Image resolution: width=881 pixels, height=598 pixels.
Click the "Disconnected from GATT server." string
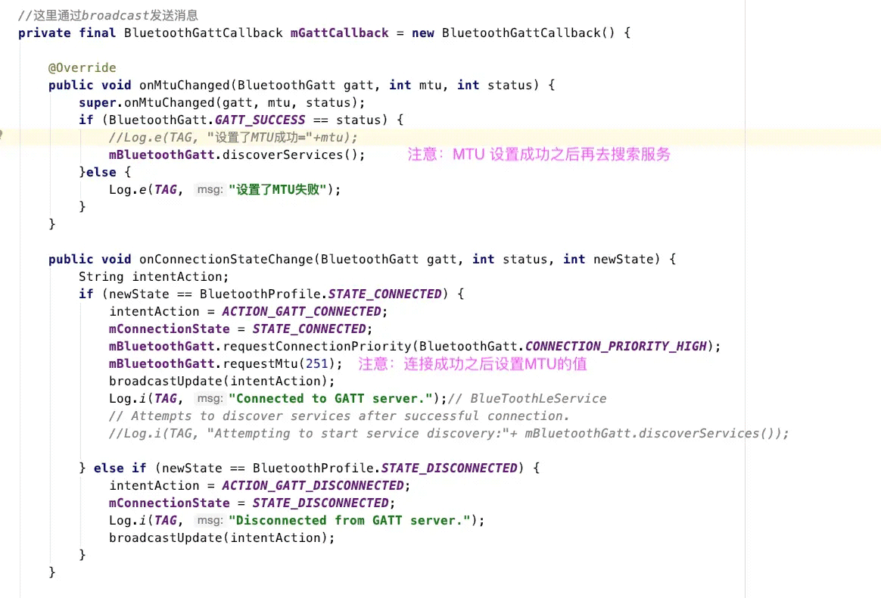click(x=350, y=521)
